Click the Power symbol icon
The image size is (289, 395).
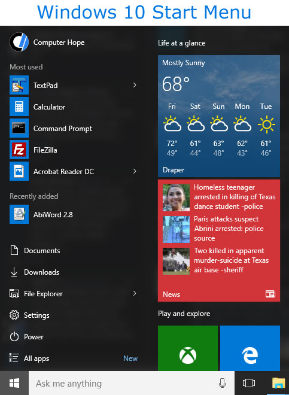pos(14,336)
